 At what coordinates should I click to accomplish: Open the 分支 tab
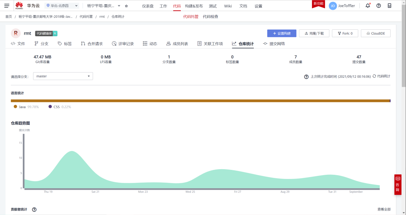[x=41, y=44]
